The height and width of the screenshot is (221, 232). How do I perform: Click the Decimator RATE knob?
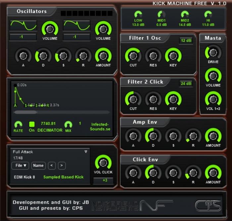click(18, 124)
